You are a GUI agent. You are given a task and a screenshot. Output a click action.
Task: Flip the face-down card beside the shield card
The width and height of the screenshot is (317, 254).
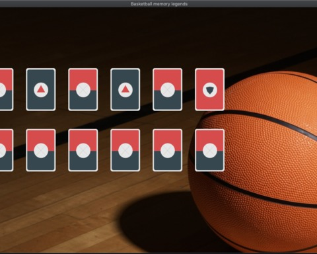pos(167,89)
